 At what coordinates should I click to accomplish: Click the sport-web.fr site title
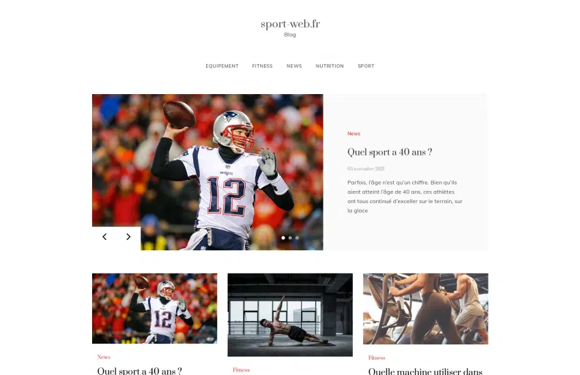tap(291, 24)
